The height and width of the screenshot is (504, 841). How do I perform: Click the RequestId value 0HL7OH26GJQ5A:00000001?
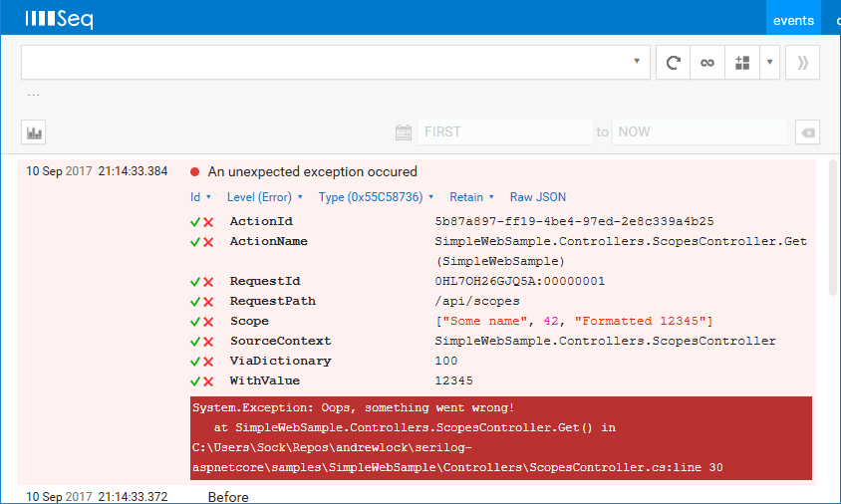click(520, 281)
